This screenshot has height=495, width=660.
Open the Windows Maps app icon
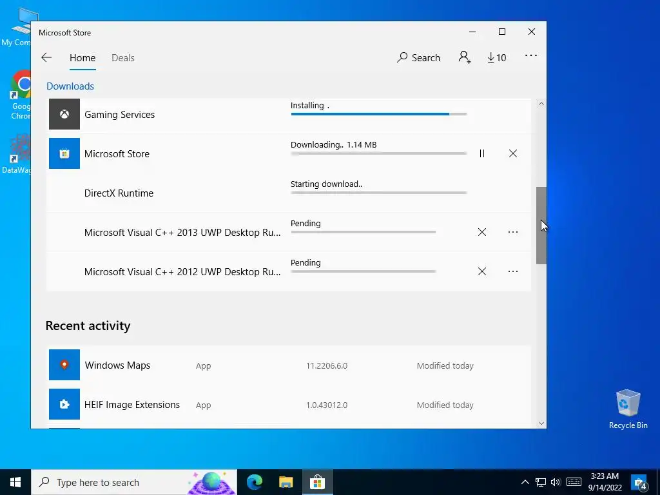[64, 365]
